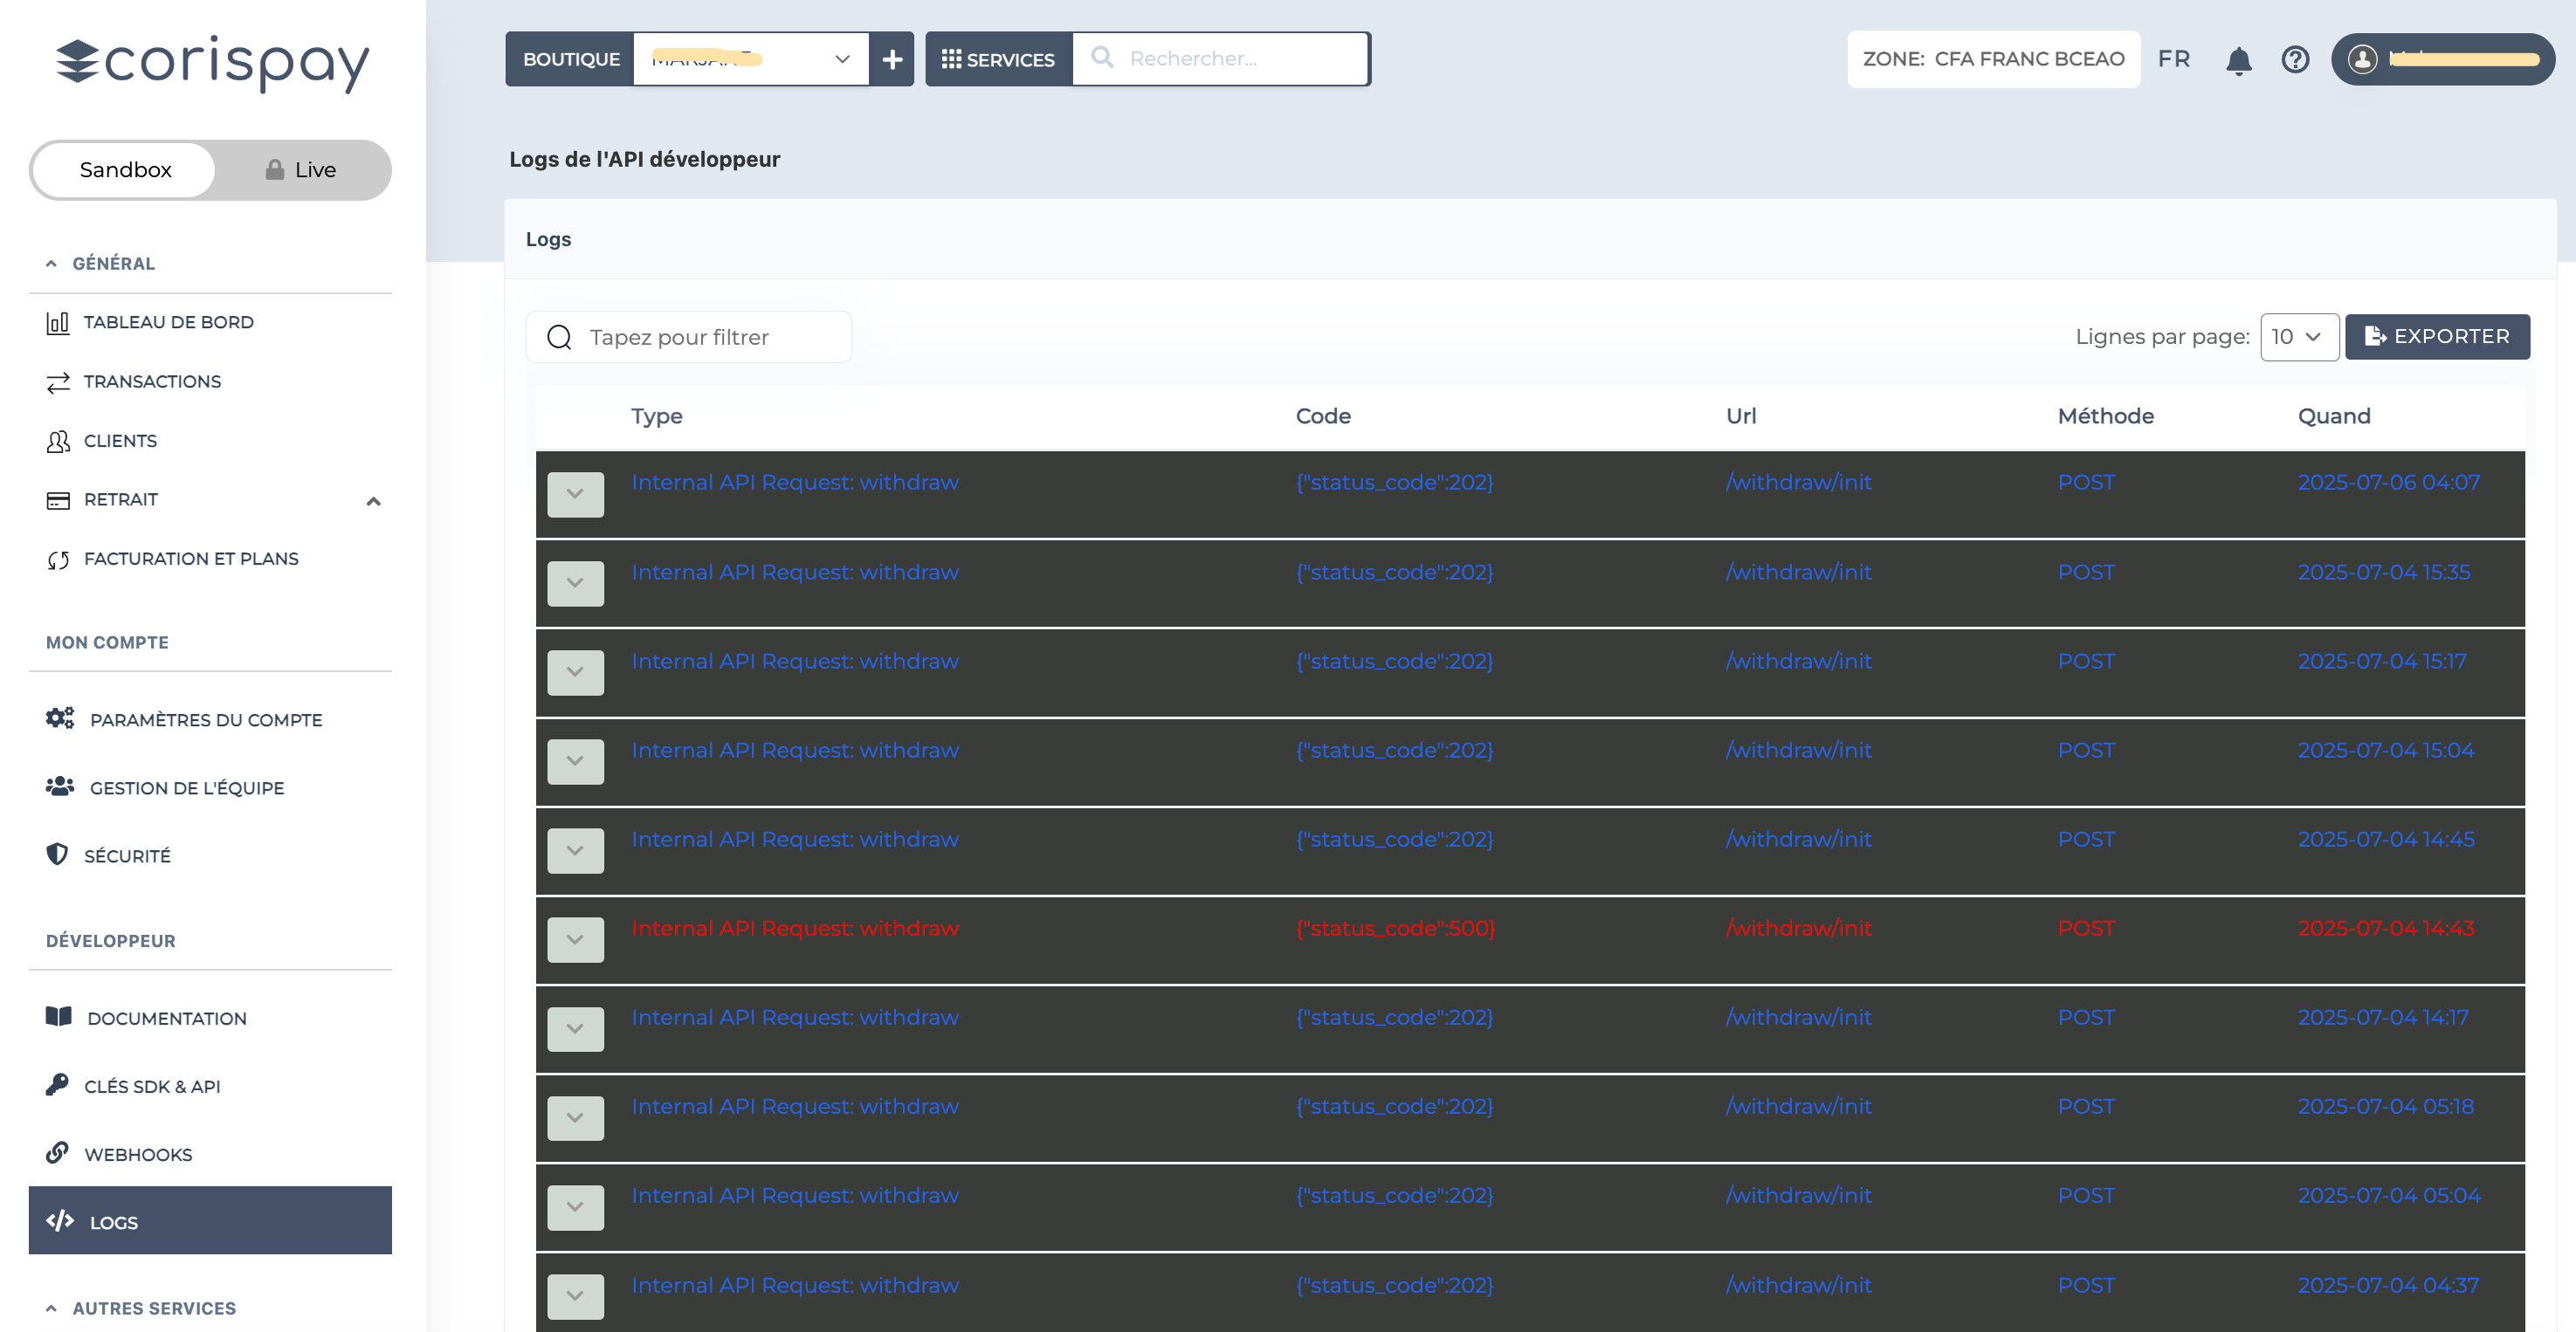Viewport: 2576px width, 1332px height.
Task: Click the plus icon to add boutique
Action: [892, 60]
